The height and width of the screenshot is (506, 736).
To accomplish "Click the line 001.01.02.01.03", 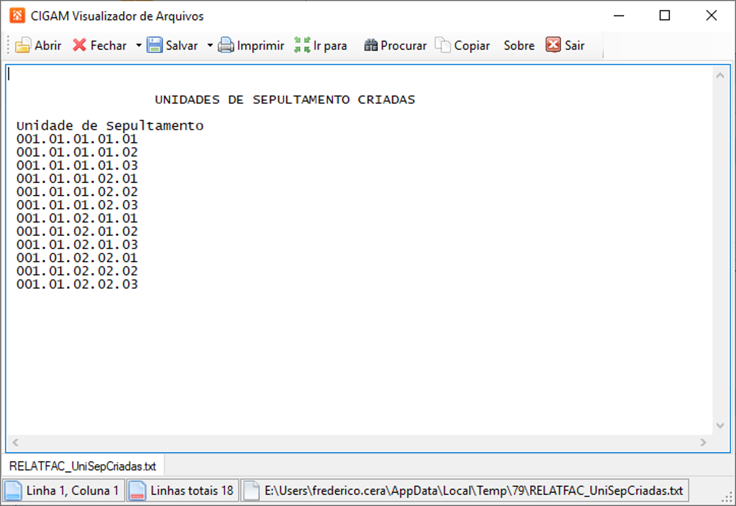I will pos(77,245).
